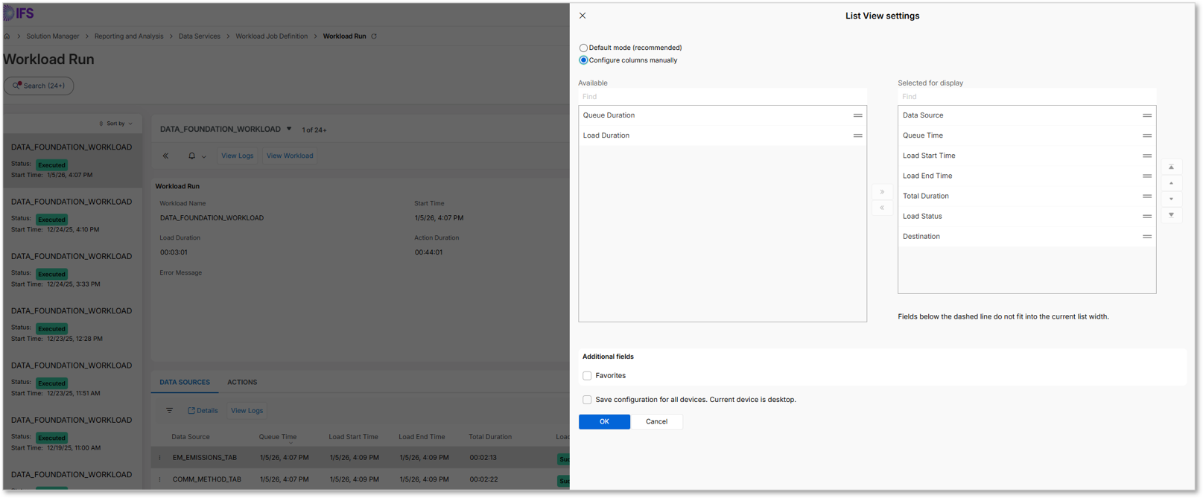
Task: Switch to ACTIONS tab
Action: click(x=242, y=382)
